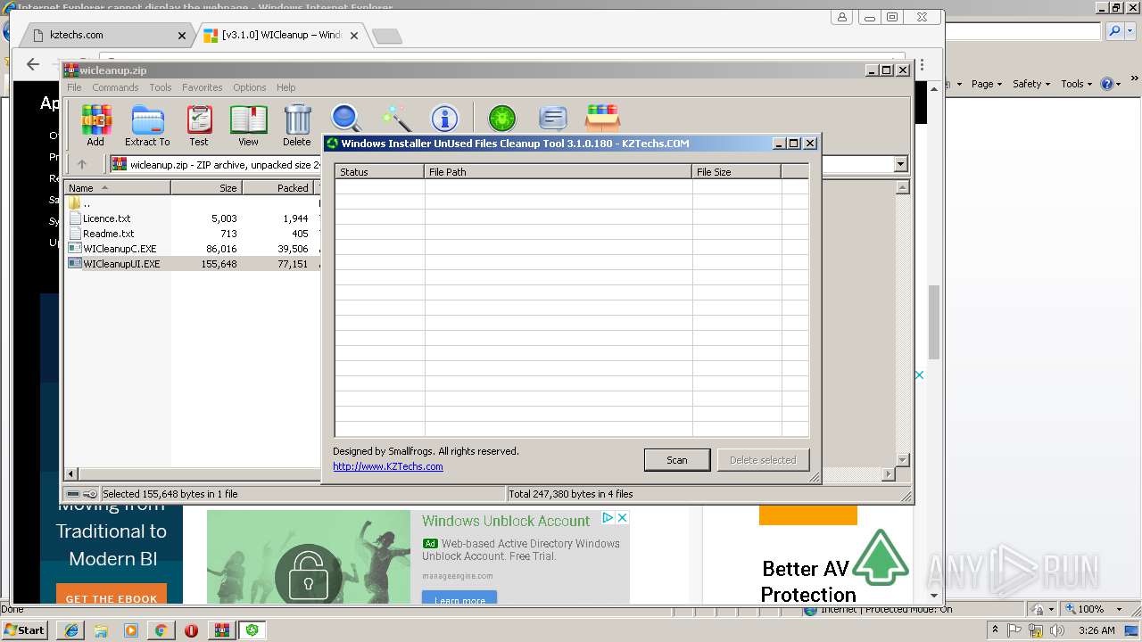
Task: Open the View file tool
Action: 248,125
